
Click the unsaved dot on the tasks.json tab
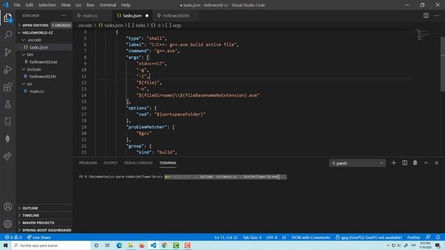point(147,15)
